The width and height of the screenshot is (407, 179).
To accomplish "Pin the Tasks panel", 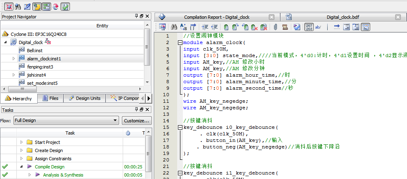I will (x=137, y=110).
